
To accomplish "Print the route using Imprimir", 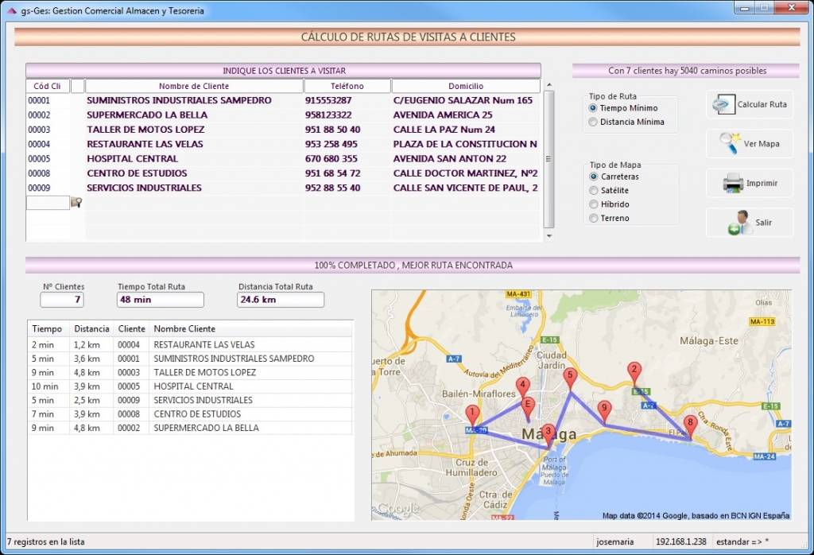I will point(749,184).
